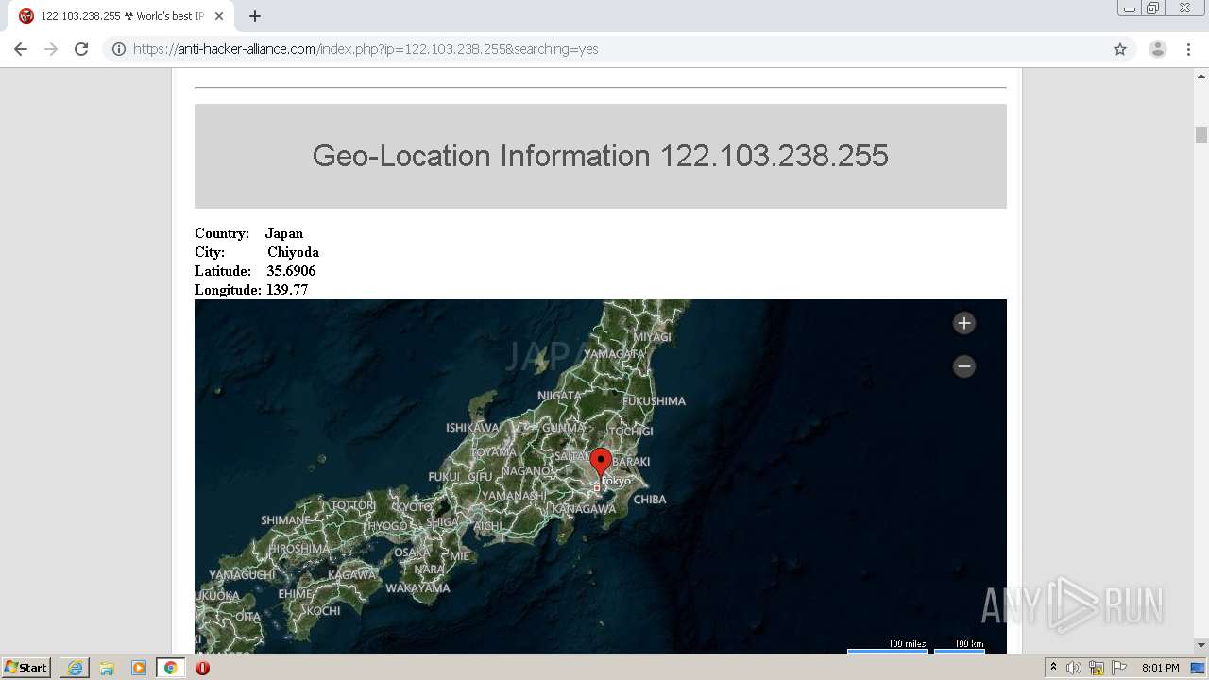This screenshot has height=680, width=1209.
Task: Zoom out of the map with minus button
Action: coord(963,366)
